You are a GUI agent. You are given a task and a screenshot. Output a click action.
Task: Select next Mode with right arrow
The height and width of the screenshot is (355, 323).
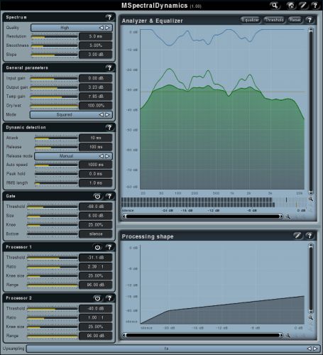coord(107,114)
